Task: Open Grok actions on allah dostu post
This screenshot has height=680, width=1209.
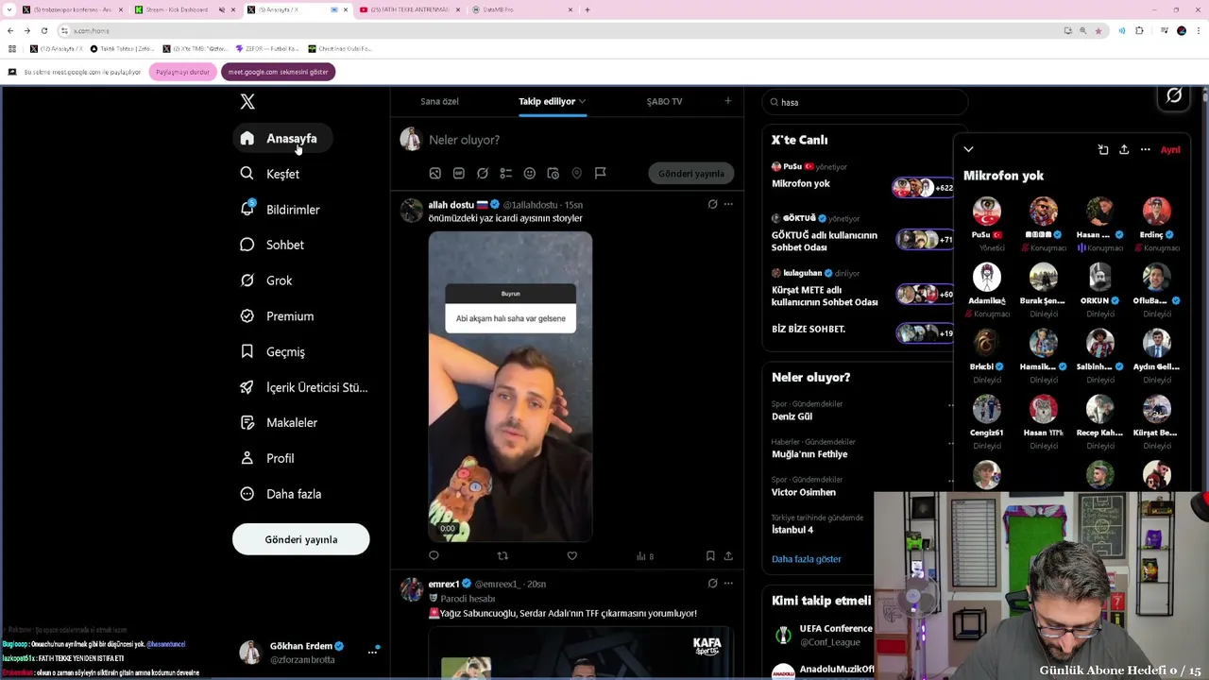Action: click(713, 204)
